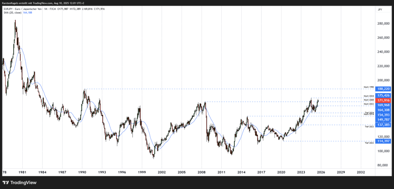Select the 164,308 price level label
Image resolution: width=394 pixels, height=189 pixels.
[383, 110]
